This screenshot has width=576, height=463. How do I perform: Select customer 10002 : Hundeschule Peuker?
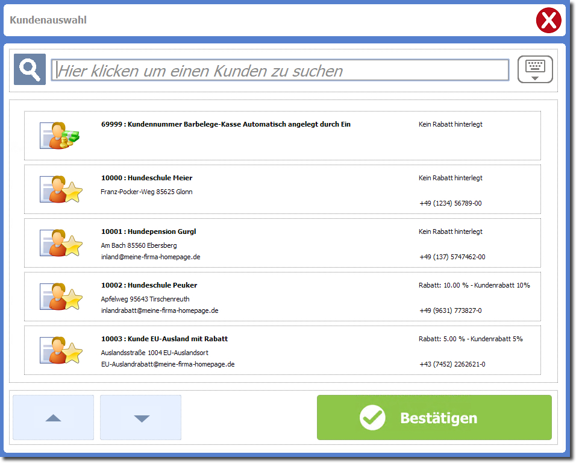[x=149, y=285]
